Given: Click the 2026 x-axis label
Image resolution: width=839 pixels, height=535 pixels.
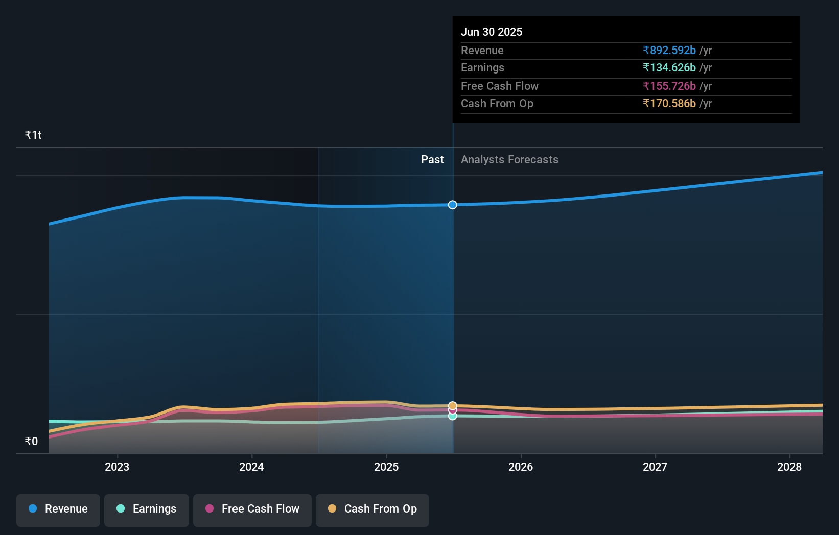Looking at the screenshot, I should (x=521, y=467).
